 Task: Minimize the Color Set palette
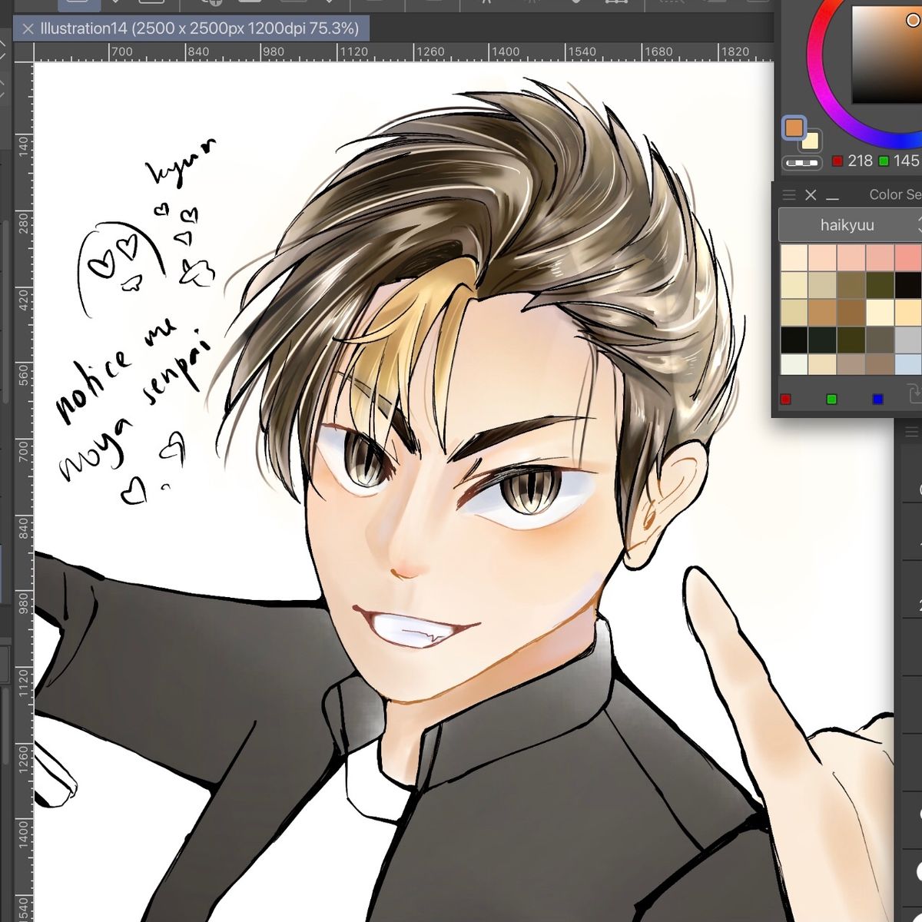pos(832,199)
